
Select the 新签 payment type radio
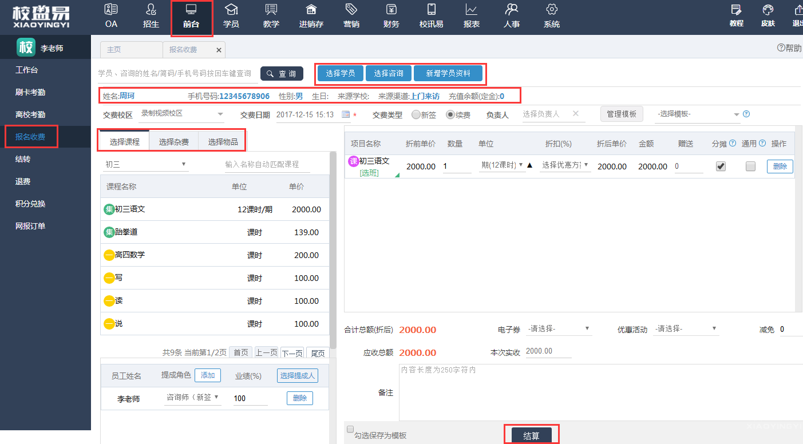click(x=416, y=114)
